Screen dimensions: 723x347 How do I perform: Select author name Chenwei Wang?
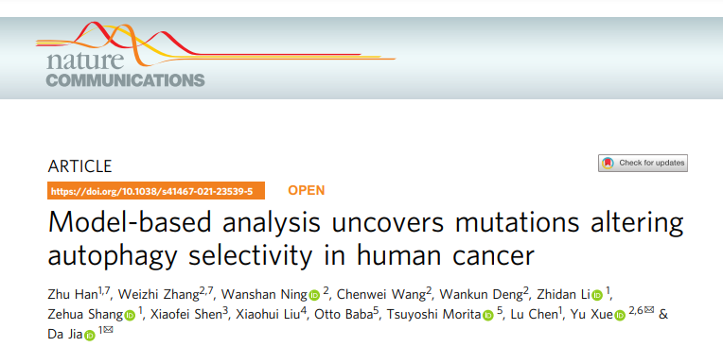(x=381, y=294)
